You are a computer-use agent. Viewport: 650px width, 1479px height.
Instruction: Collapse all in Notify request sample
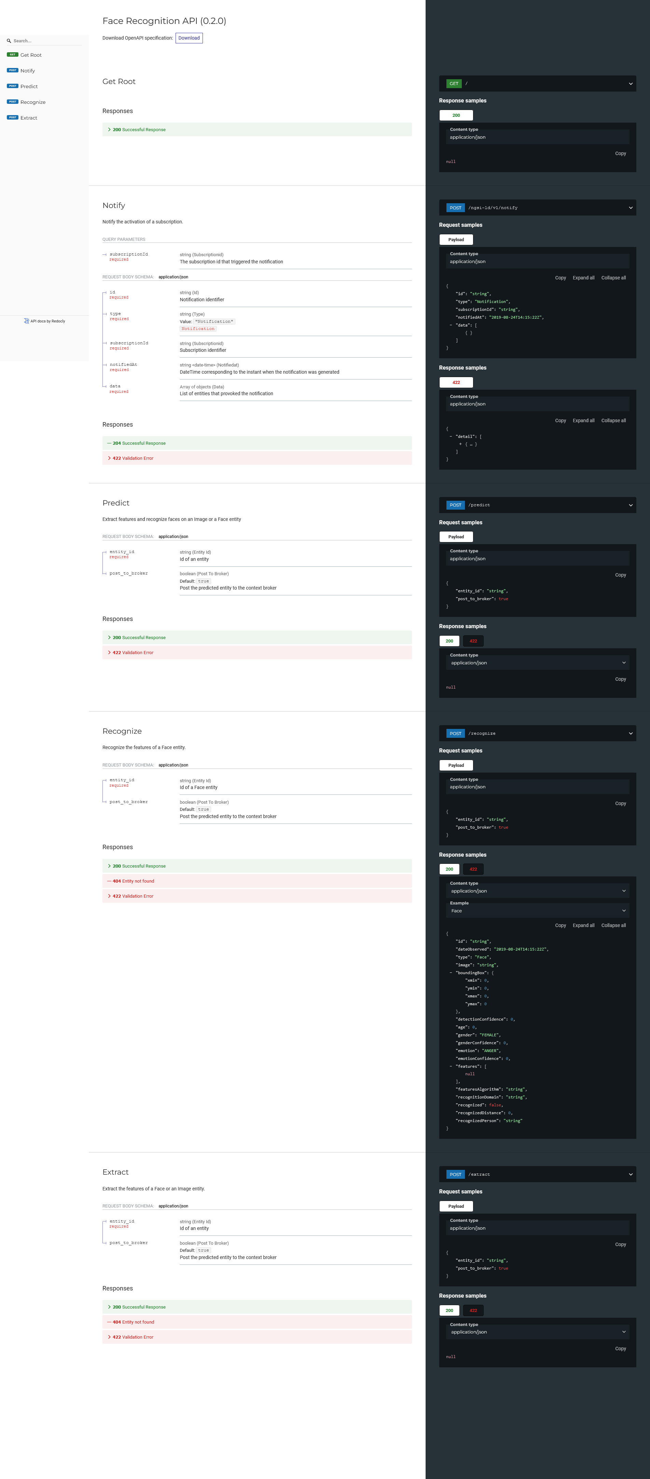click(x=613, y=277)
